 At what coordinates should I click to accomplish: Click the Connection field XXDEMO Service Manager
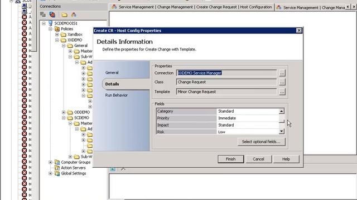point(226,73)
